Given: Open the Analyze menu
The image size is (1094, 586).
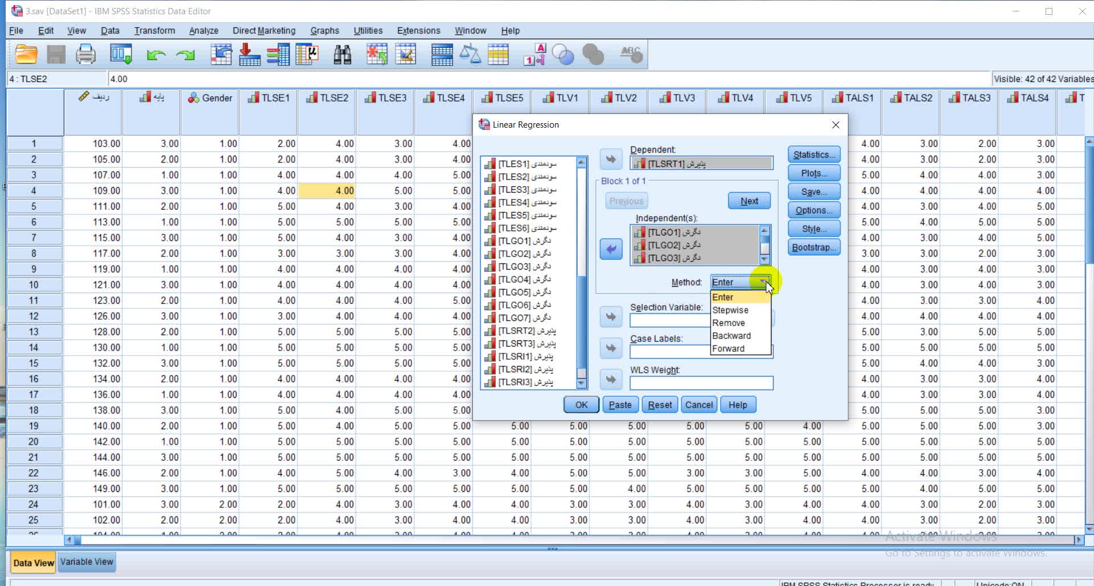Looking at the screenshot, I should [203, 31].
